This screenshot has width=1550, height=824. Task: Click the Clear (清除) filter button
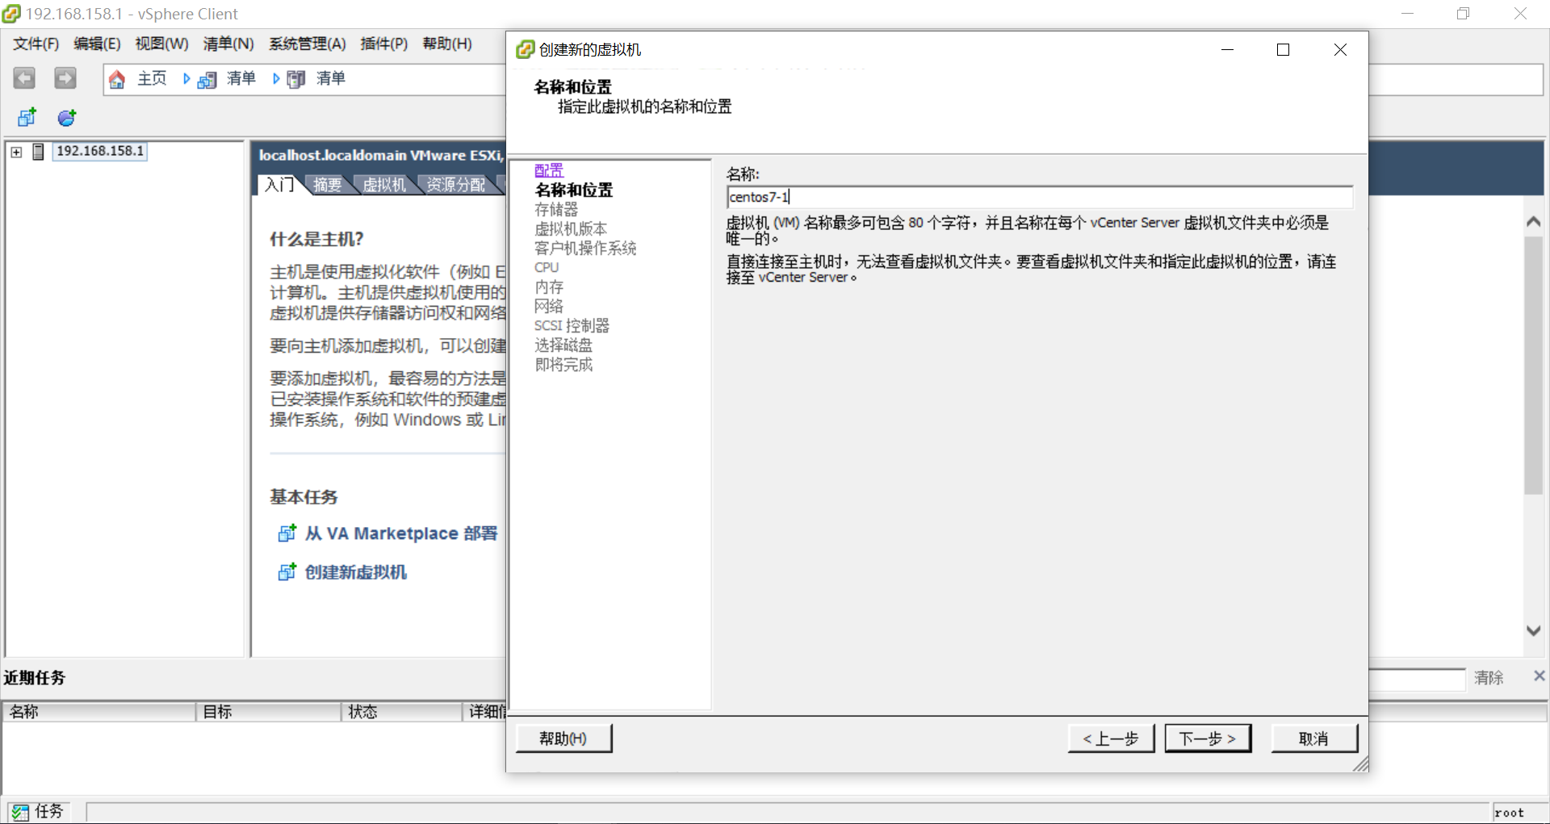[x=1489, y=677]
